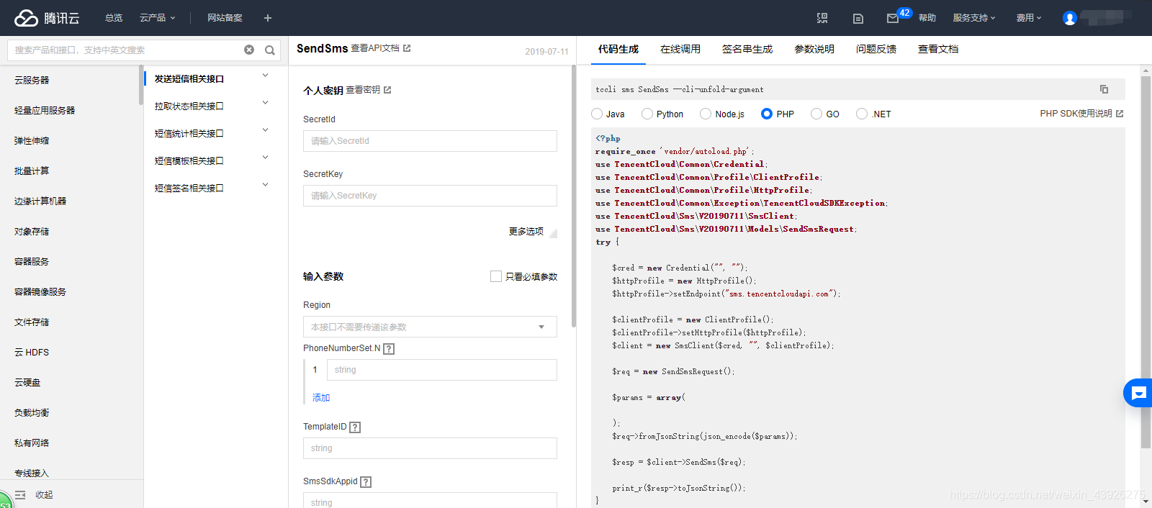Expand 发送短信相关接口 group

pyautogui.click(x=265, y=76)
